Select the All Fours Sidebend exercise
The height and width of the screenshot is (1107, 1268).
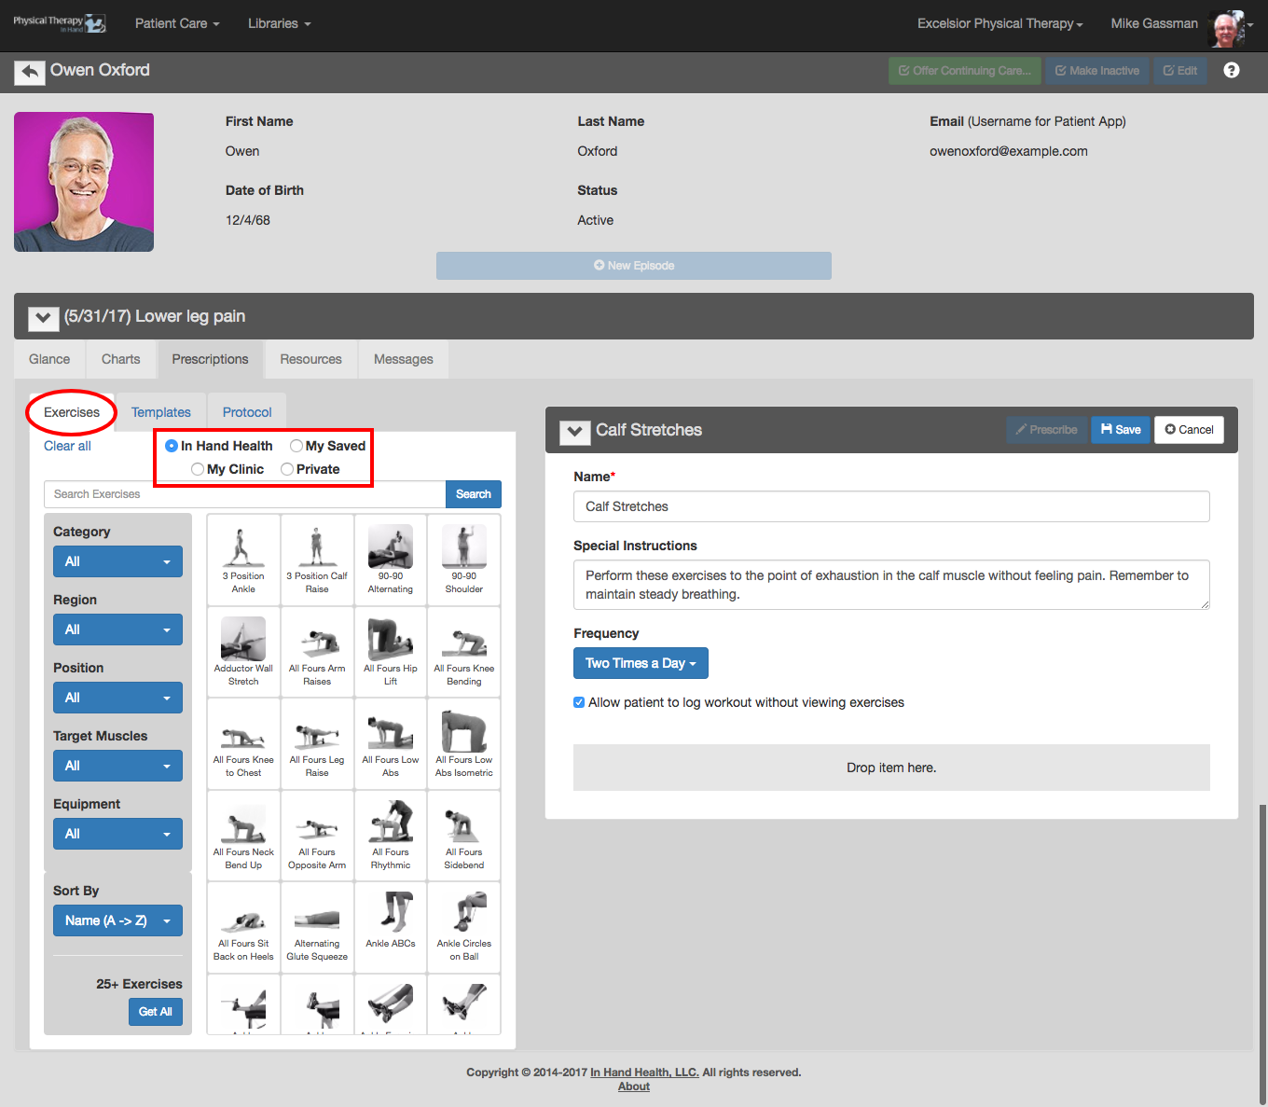(x=464, y=835)
